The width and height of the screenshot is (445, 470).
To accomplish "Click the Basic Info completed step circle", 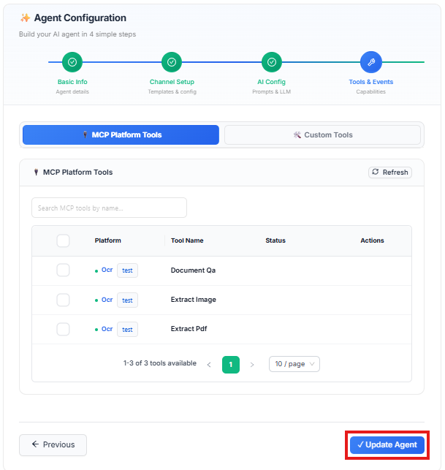I will [72, 62].
